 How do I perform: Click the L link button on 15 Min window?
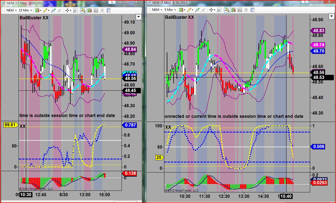point(112,2)
